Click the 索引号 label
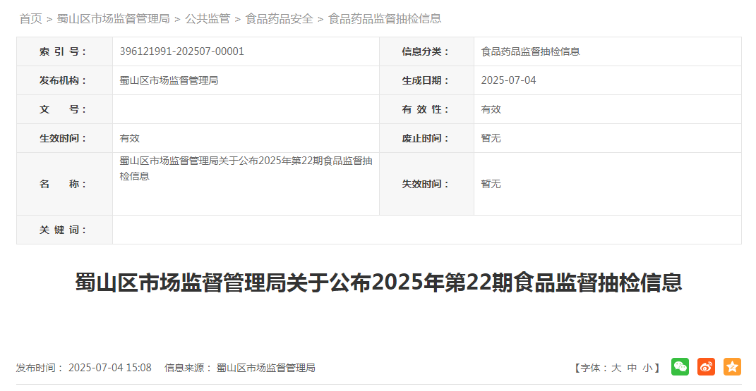This screenshot has width=756, height=391. (x=63, y=51)
